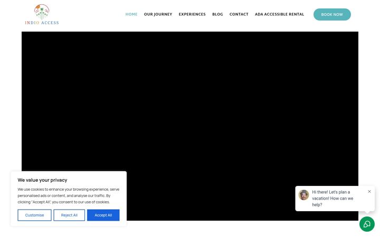Viewport: 380px width, 237px height.
Task: Open the Contact page
Action: pos(239,14)
